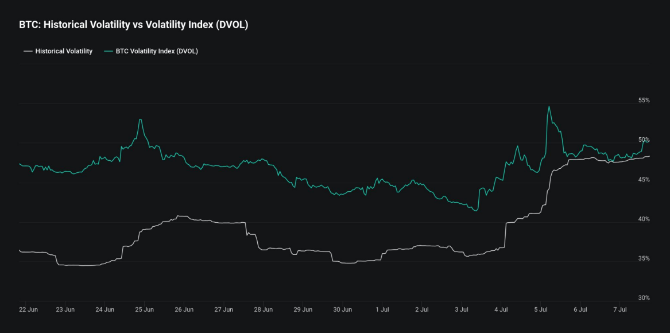The width and height of the screenshot is (670, 333).
Task: Select the 25 Jun x-axis date label
Action: (144, 309)
